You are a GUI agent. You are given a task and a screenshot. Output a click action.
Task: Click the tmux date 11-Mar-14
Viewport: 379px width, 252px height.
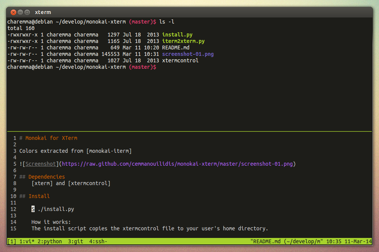pyautogui.click(x=358, y=241)
